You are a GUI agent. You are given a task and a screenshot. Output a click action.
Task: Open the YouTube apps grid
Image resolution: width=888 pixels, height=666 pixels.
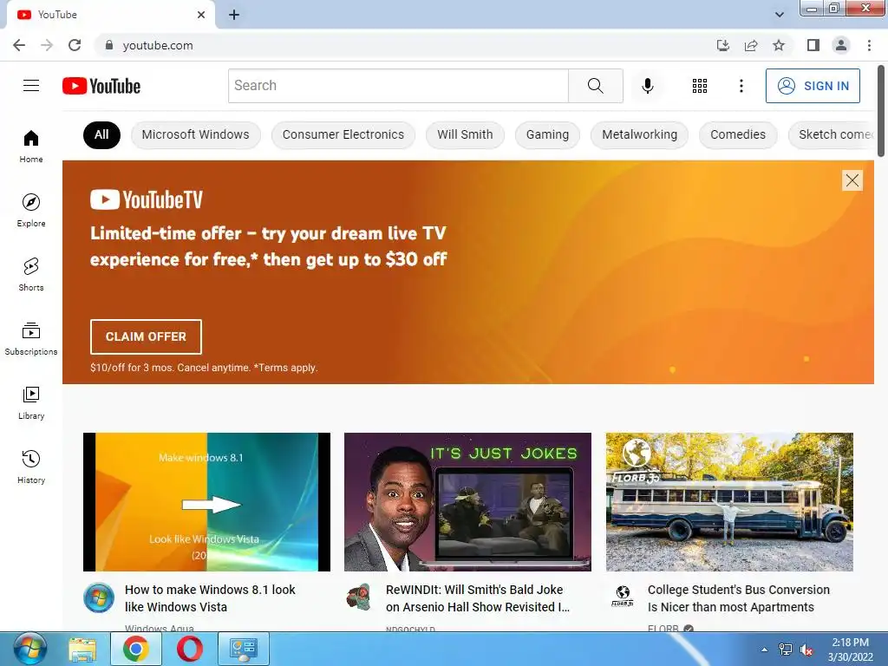pos(700,86)
